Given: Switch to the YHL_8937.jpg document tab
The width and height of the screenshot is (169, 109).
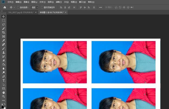Looking at the screenshot, I should click(x=21, y=12).
